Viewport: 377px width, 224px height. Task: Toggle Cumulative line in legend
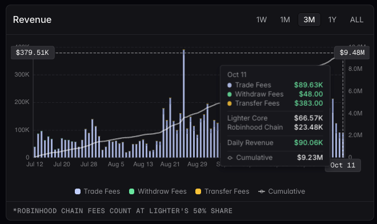click(282, 191)
